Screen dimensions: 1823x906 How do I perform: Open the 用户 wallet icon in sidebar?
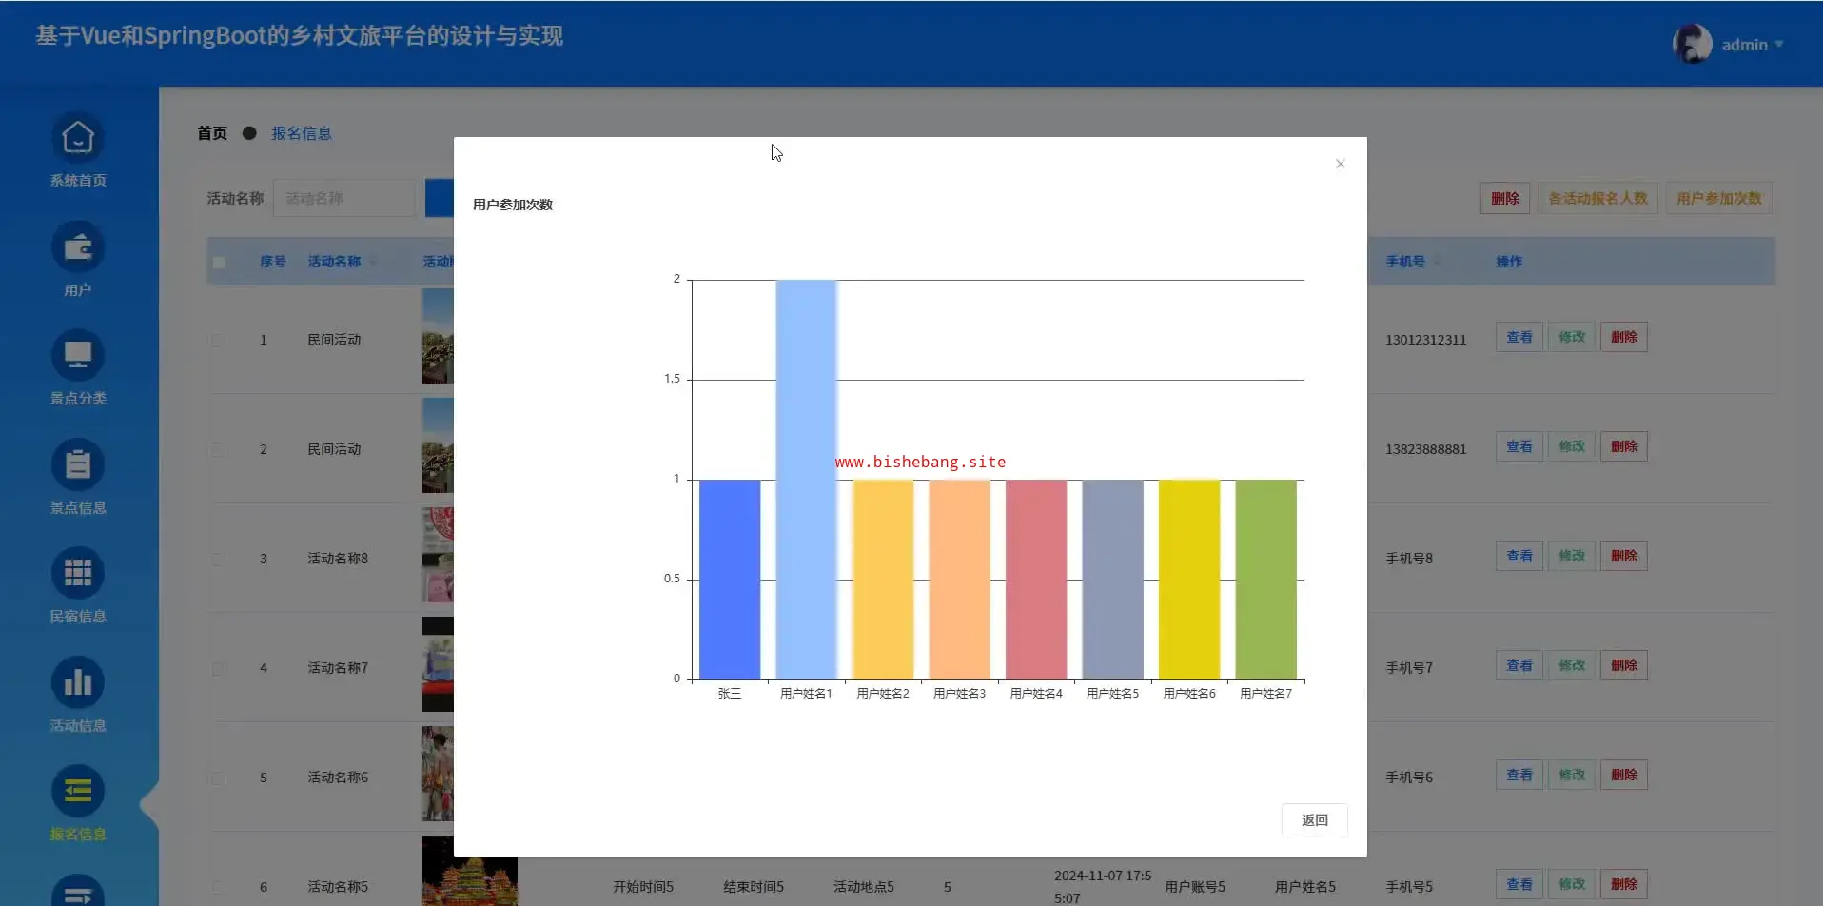pyautogui.click(x=78, y=247)
